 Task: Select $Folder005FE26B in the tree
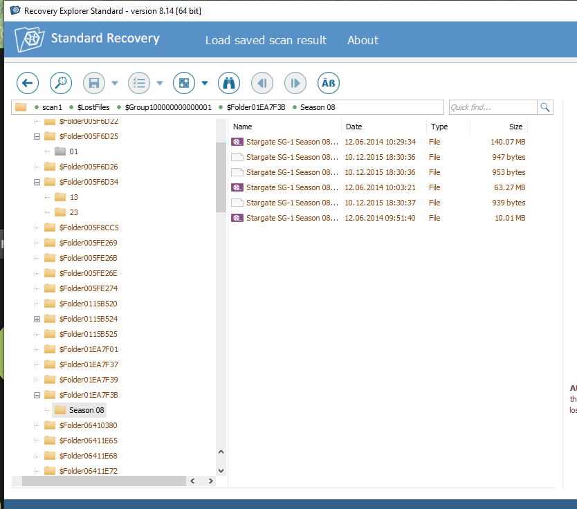(x=80, y=258)
